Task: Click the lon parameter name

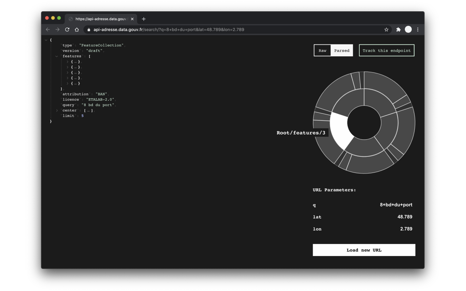Action: coord(317,229)
